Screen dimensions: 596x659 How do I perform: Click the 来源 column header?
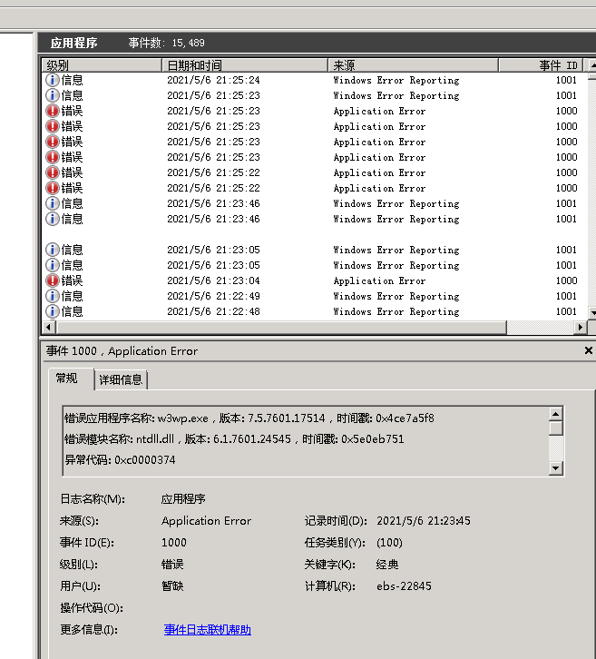click(x=425, y=65)
